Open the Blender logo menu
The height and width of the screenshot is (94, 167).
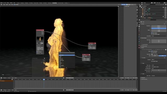(x=1, y=3)
